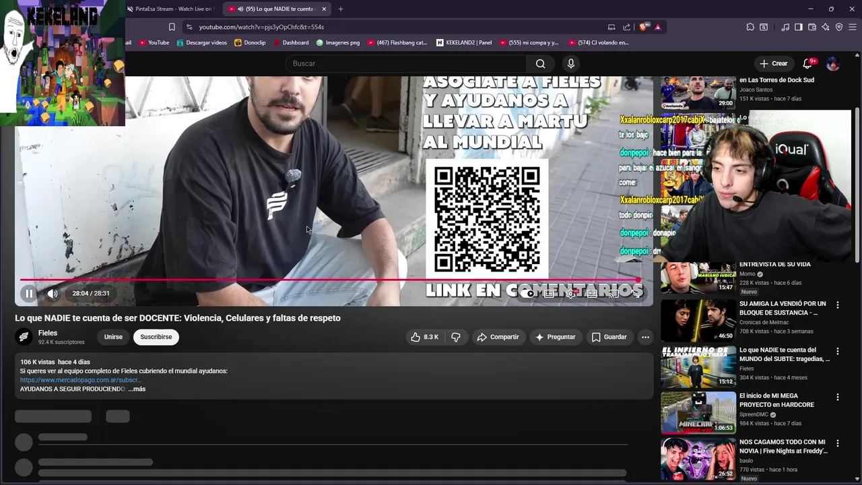862x485 pixels.
Task: Click the share page icon in address bar
Action: tap(627, 27)
